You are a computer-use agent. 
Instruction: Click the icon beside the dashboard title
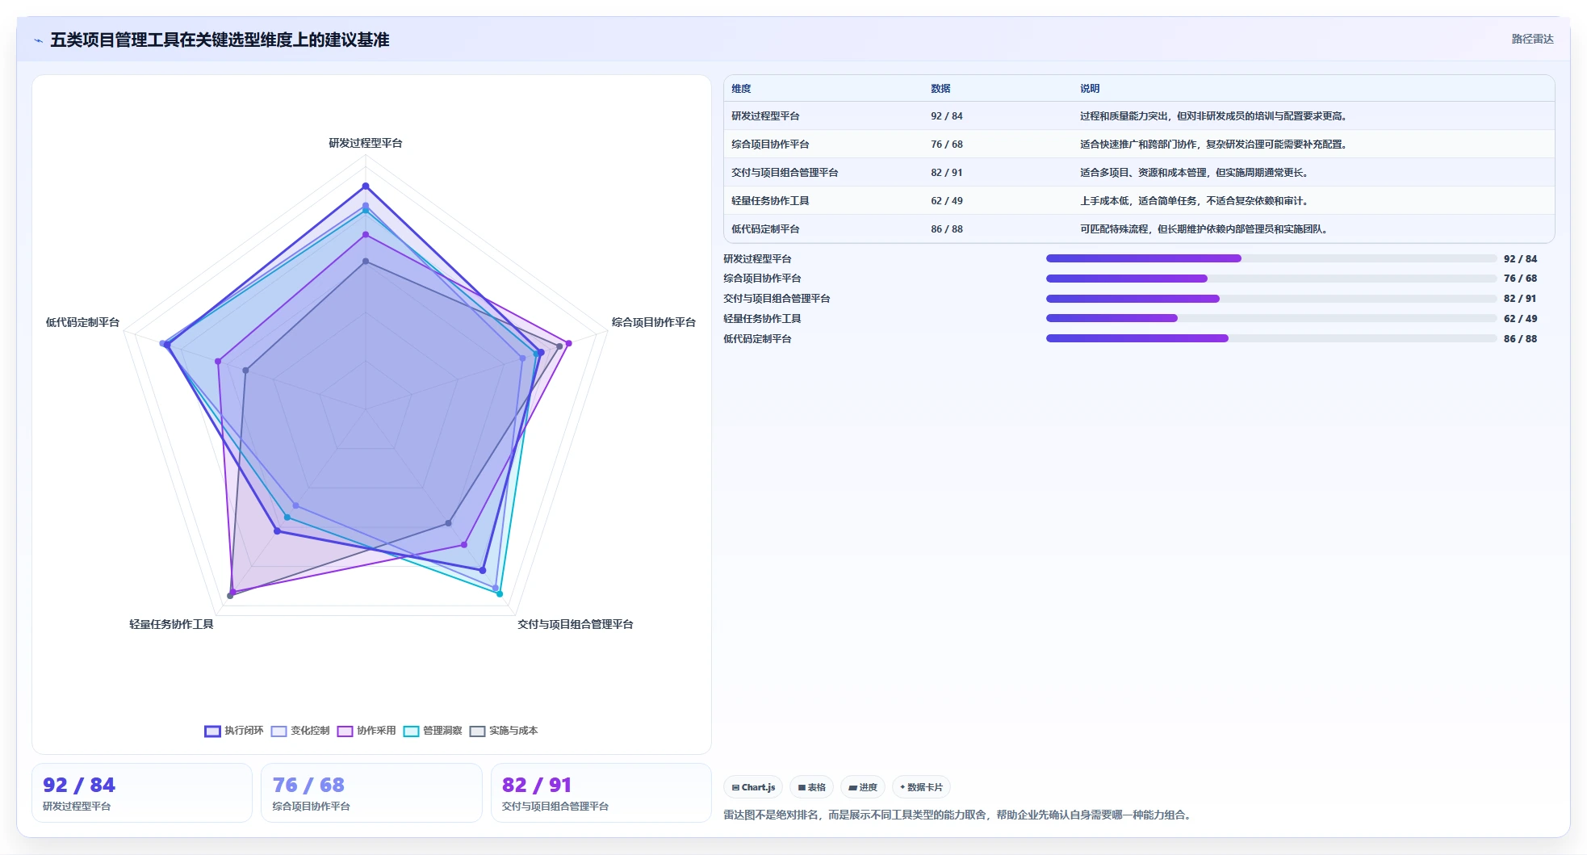pyautogui.click(x=38, y=40)
